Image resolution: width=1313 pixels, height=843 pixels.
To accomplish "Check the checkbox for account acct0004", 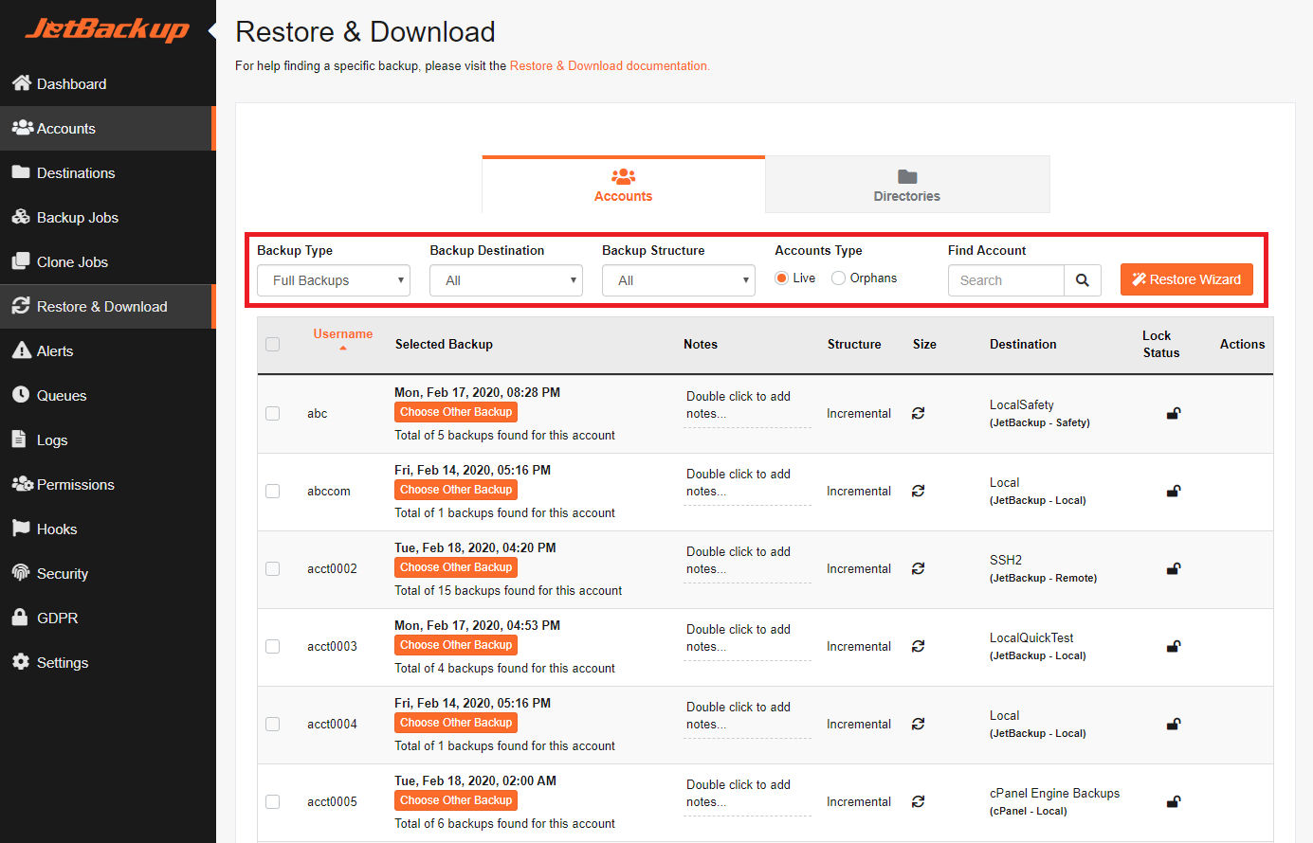I will click(273, 724).
